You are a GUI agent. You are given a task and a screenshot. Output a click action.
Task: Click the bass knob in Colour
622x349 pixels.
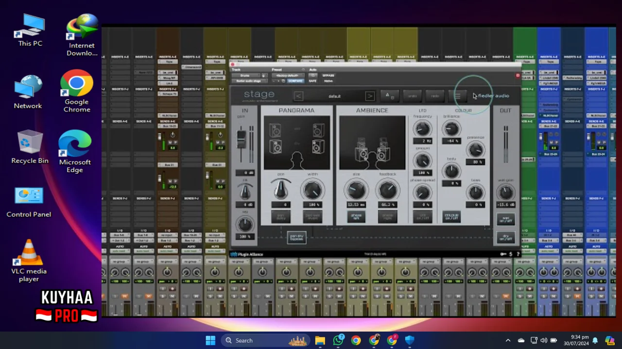[x=476, y=192]
